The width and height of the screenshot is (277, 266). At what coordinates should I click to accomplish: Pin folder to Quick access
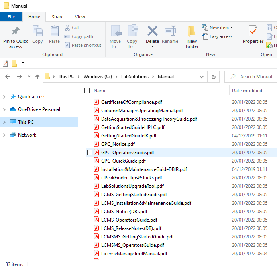pos(16,37)
